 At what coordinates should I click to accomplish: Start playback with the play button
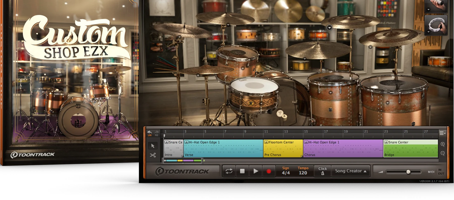pyautogui.click(x=256, y=171)
